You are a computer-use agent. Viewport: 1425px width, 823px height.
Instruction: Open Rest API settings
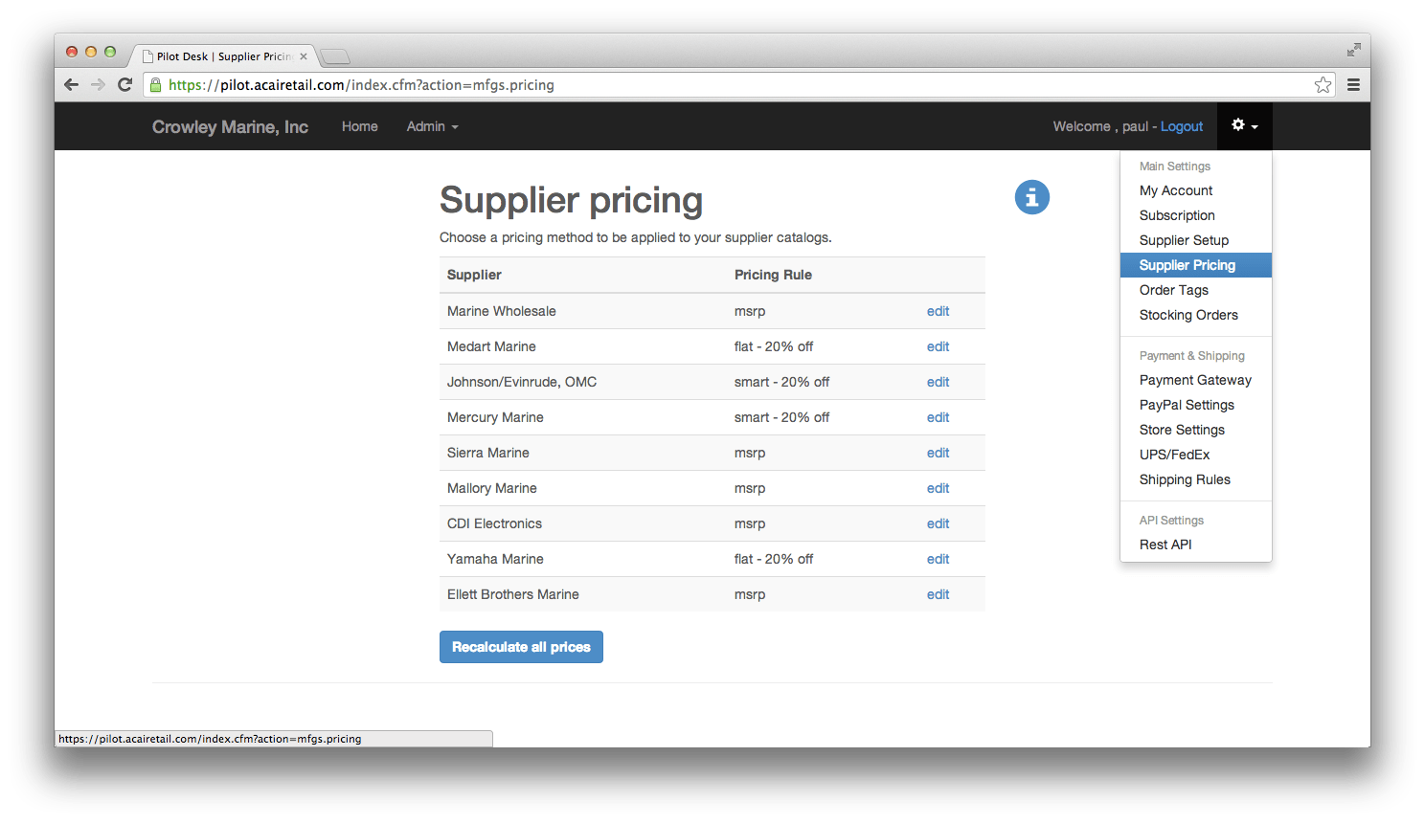click(1165, 545)
